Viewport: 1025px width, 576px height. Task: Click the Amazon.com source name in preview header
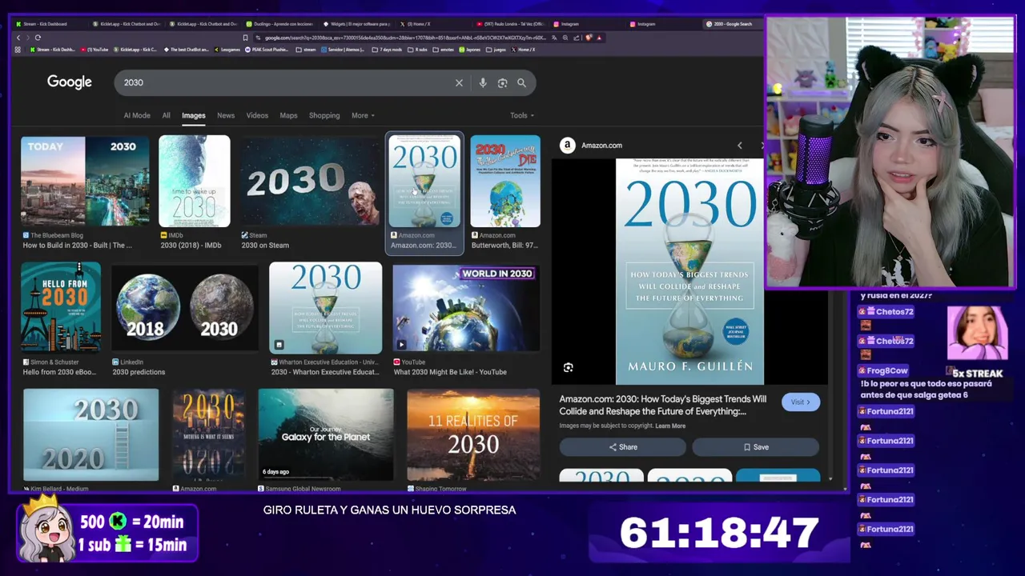point(601,146)
